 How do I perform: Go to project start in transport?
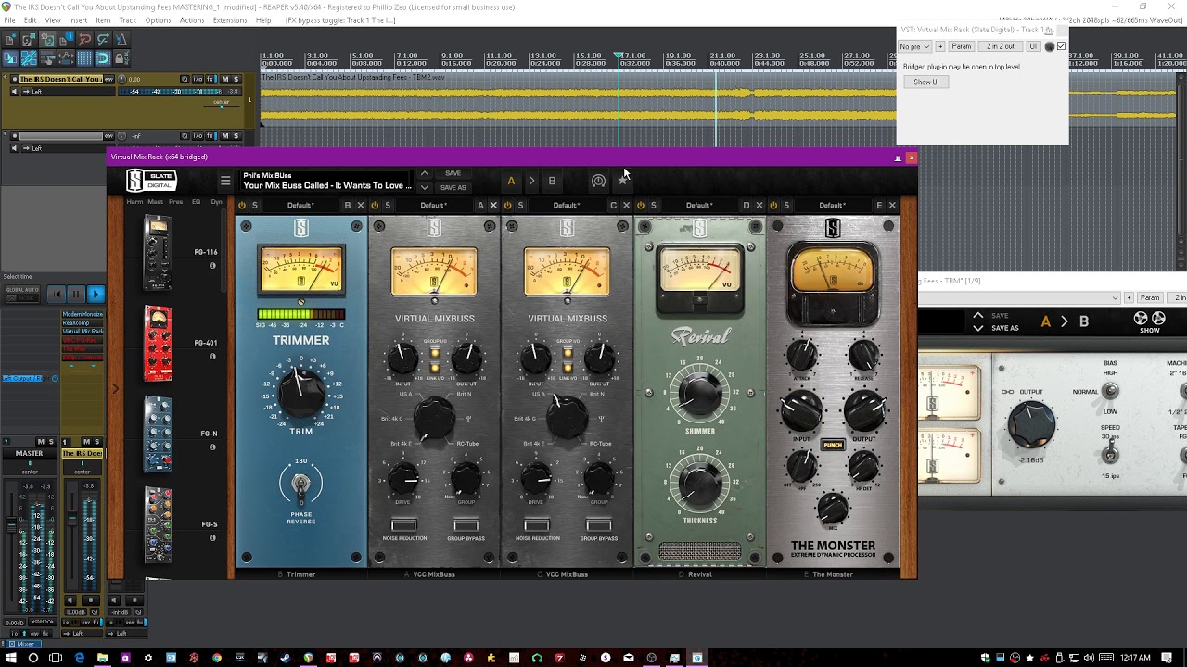(57, 295)
